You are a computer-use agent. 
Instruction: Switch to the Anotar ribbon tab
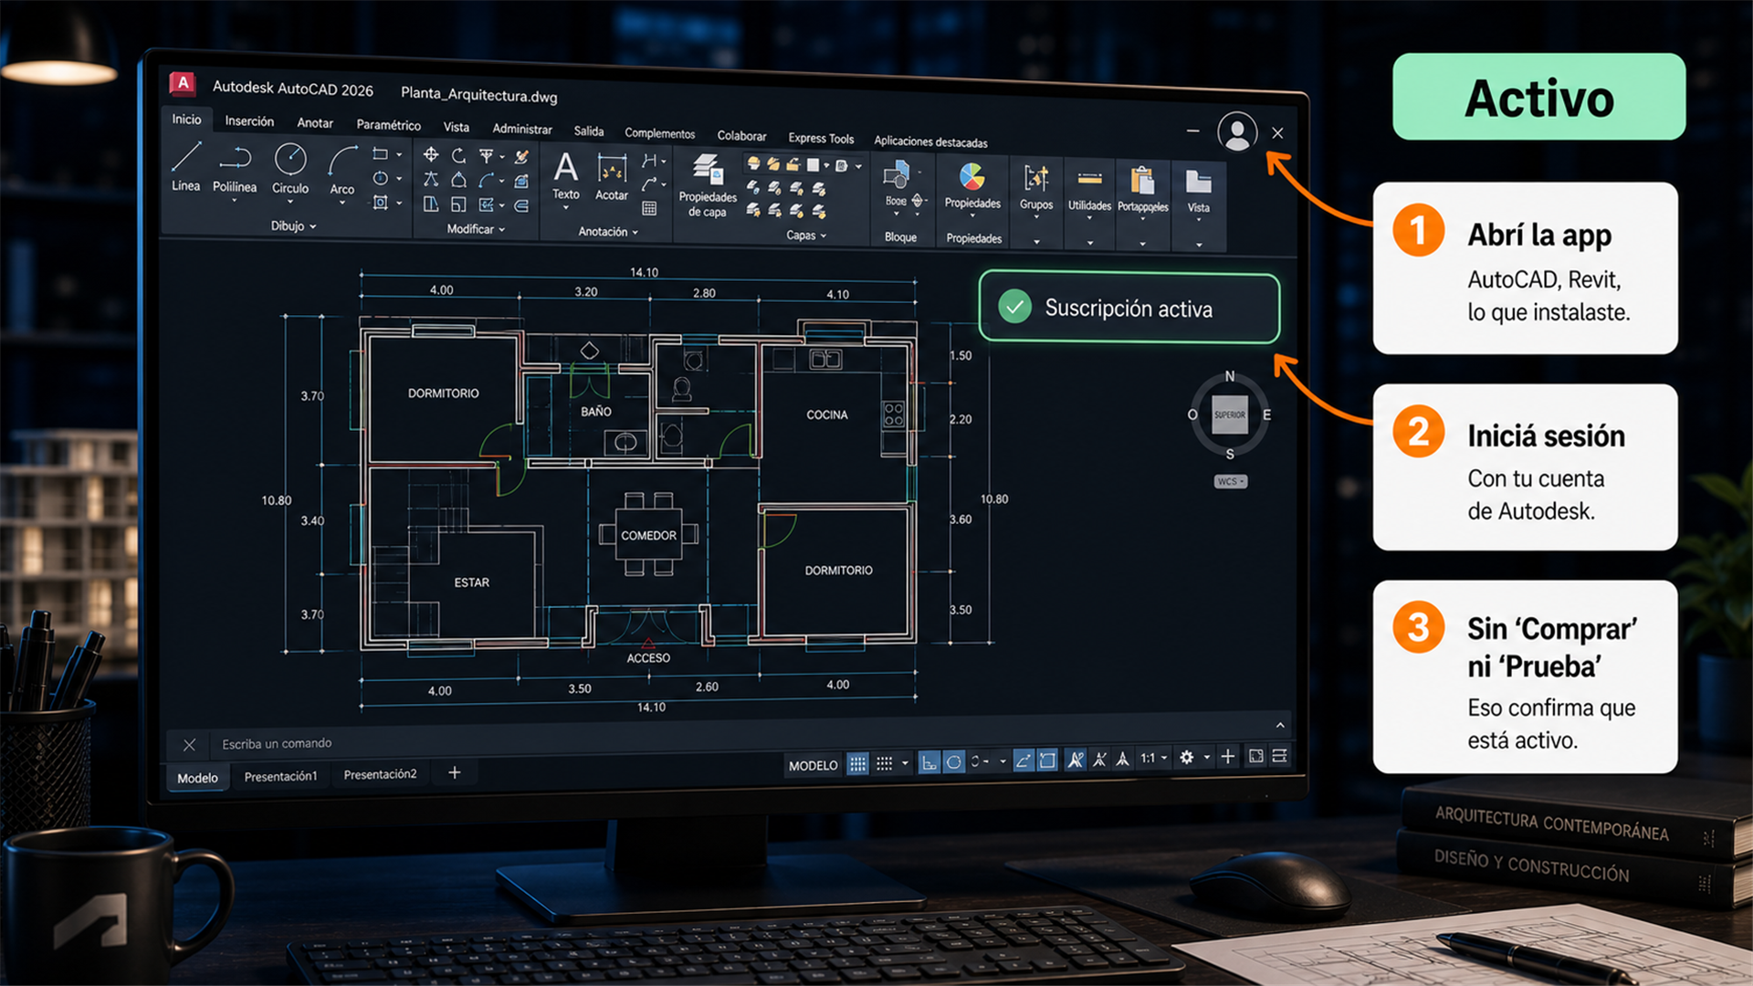coord(315,122)
